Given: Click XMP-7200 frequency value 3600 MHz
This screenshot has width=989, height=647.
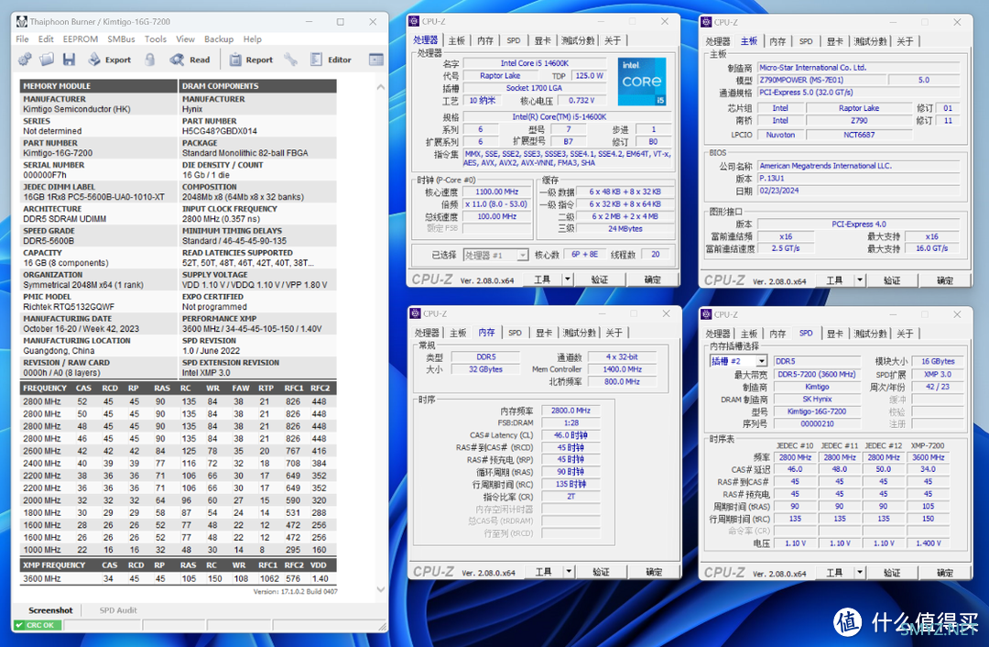Looking at the screenshot, I should pyautogui.click(x=928, y=457).
